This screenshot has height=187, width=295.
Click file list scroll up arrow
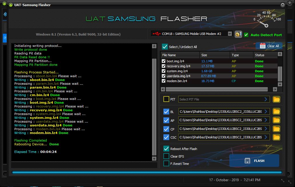(x=280, y=54)
